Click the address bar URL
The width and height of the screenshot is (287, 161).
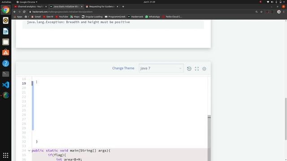click(x=63, y=12)
